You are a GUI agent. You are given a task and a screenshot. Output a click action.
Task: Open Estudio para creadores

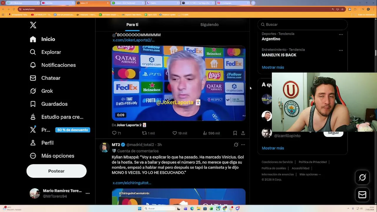57,117
